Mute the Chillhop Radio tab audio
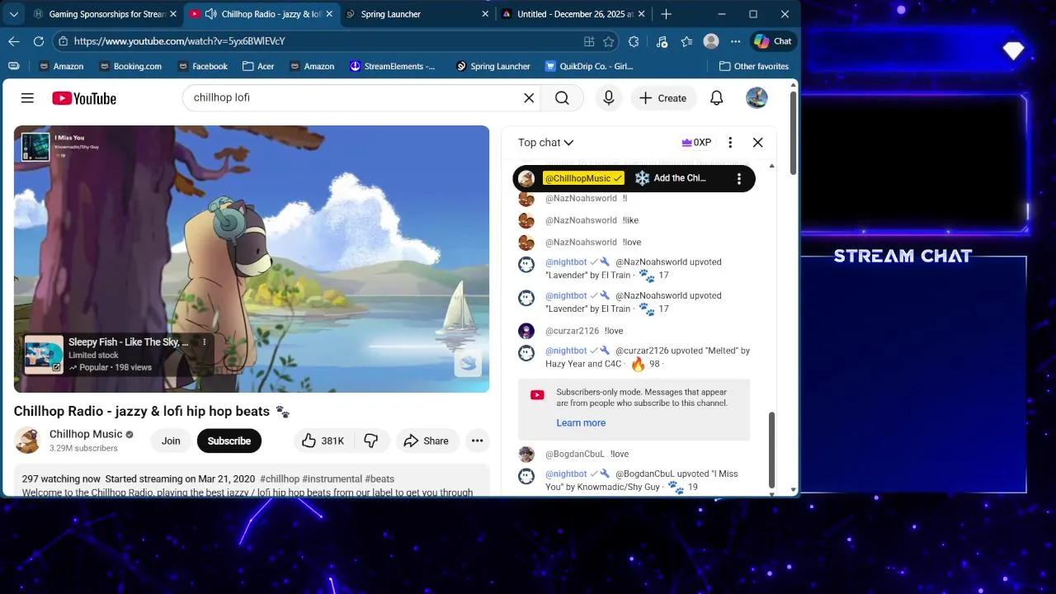The height and width of the screenshot is (594, 1056). (x=210, y=14)
